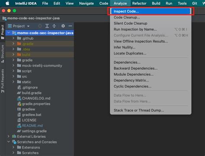Collapse the Scratches and Consoles node
The image size is (205, 156).
click(9, 142)
